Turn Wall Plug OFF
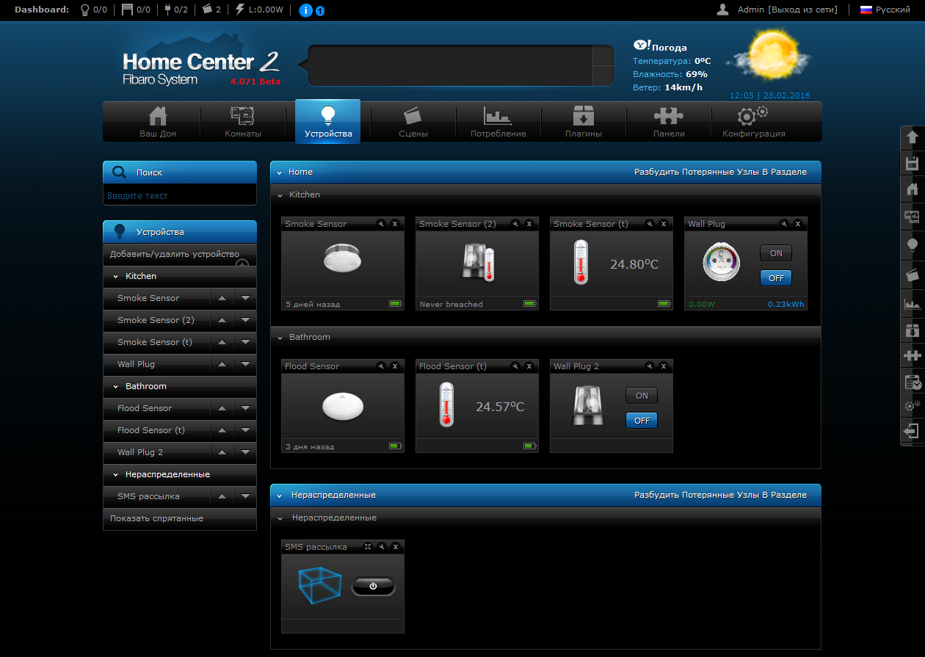 (776, 278)
